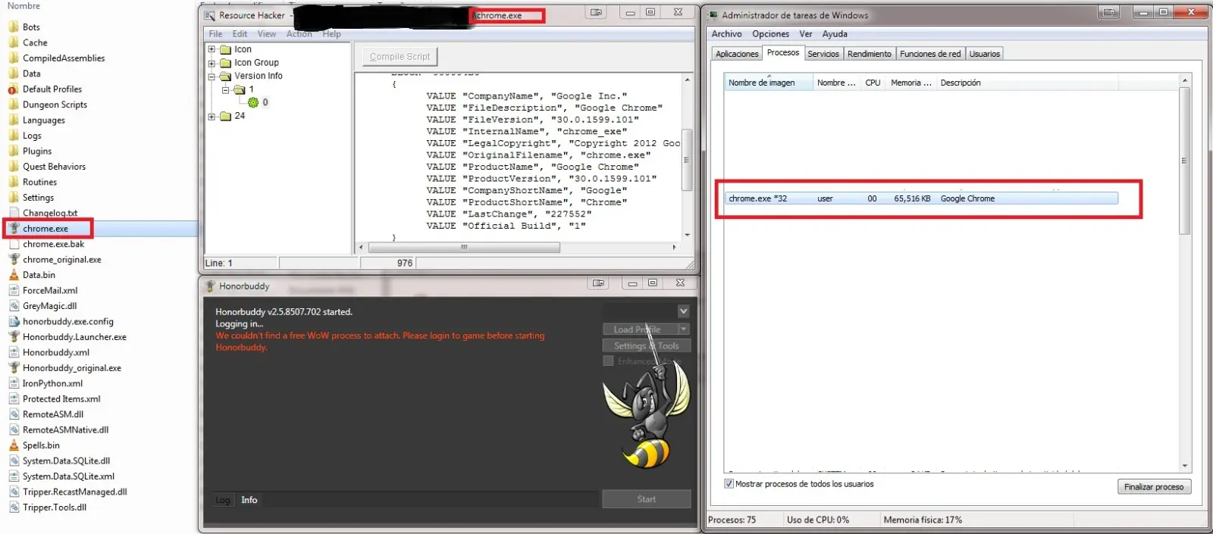The image size is (1213, 534).
Task: Click the Resource Hacker title bar icon
Action: 210,15
